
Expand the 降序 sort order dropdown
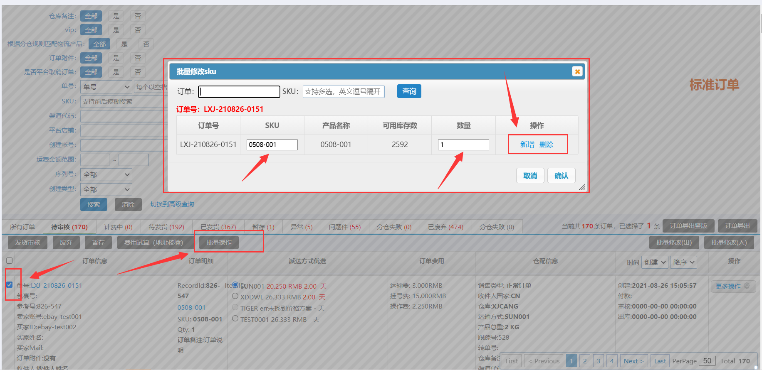(683, 262)
